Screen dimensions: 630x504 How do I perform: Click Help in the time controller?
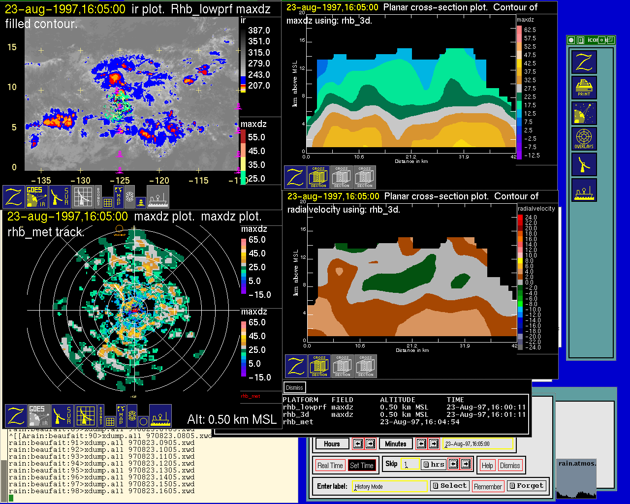[x=487, y=466]
